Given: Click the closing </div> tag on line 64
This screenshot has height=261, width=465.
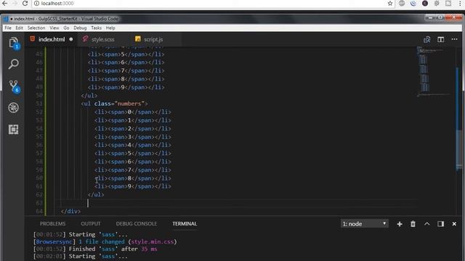Looking at the screenshot, I should click(70, 211).
